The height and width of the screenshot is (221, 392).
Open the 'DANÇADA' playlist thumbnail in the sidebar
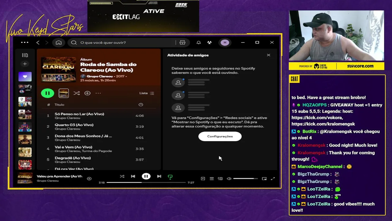[25, 165]
